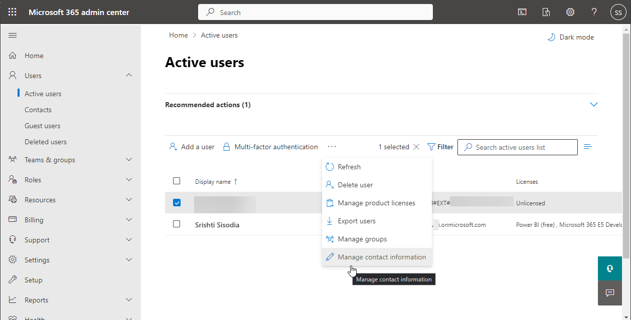Viewport: 631px width, 320px height.
Task: Click the Dark mode moon icon
Action: click(551, 37)
